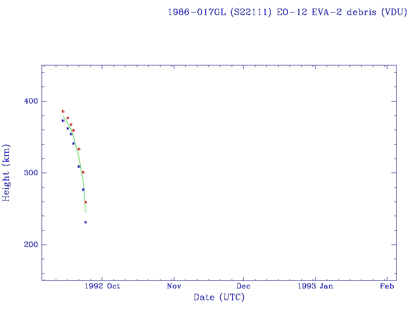Pick the lowest blue data point near 230 km
This screenshot has width=417, height=312.
(x=86, y=222)
